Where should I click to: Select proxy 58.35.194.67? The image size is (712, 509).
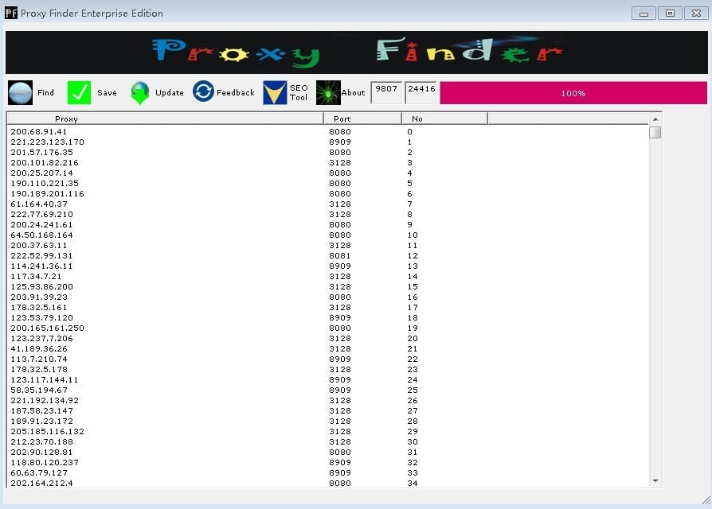tap(39, 390)
